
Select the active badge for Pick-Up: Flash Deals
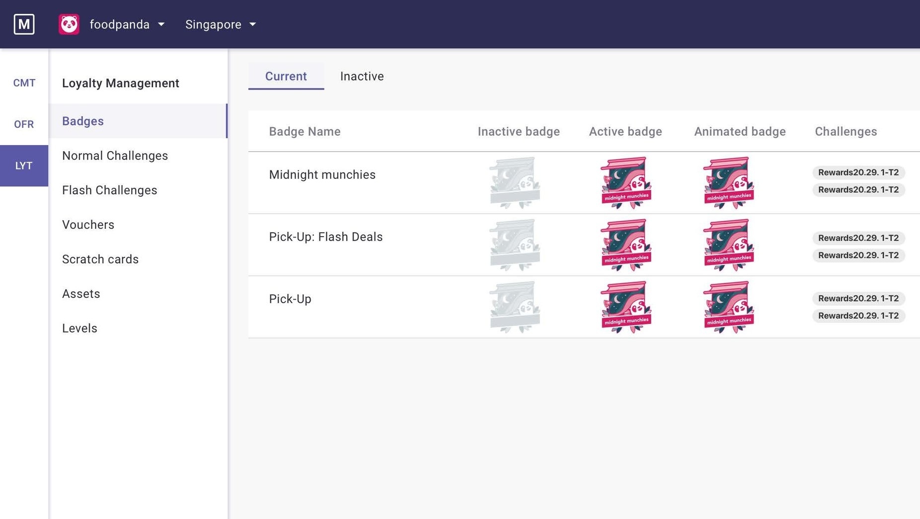[625, 245]
